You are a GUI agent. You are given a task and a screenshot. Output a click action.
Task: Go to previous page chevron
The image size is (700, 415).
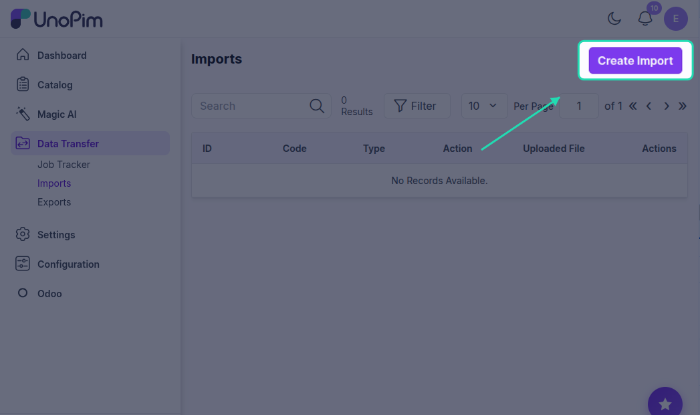(649, 106)
